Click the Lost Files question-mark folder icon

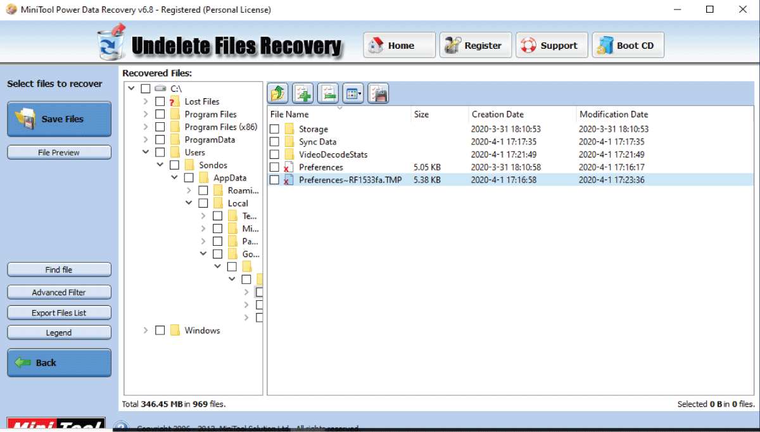175,101
